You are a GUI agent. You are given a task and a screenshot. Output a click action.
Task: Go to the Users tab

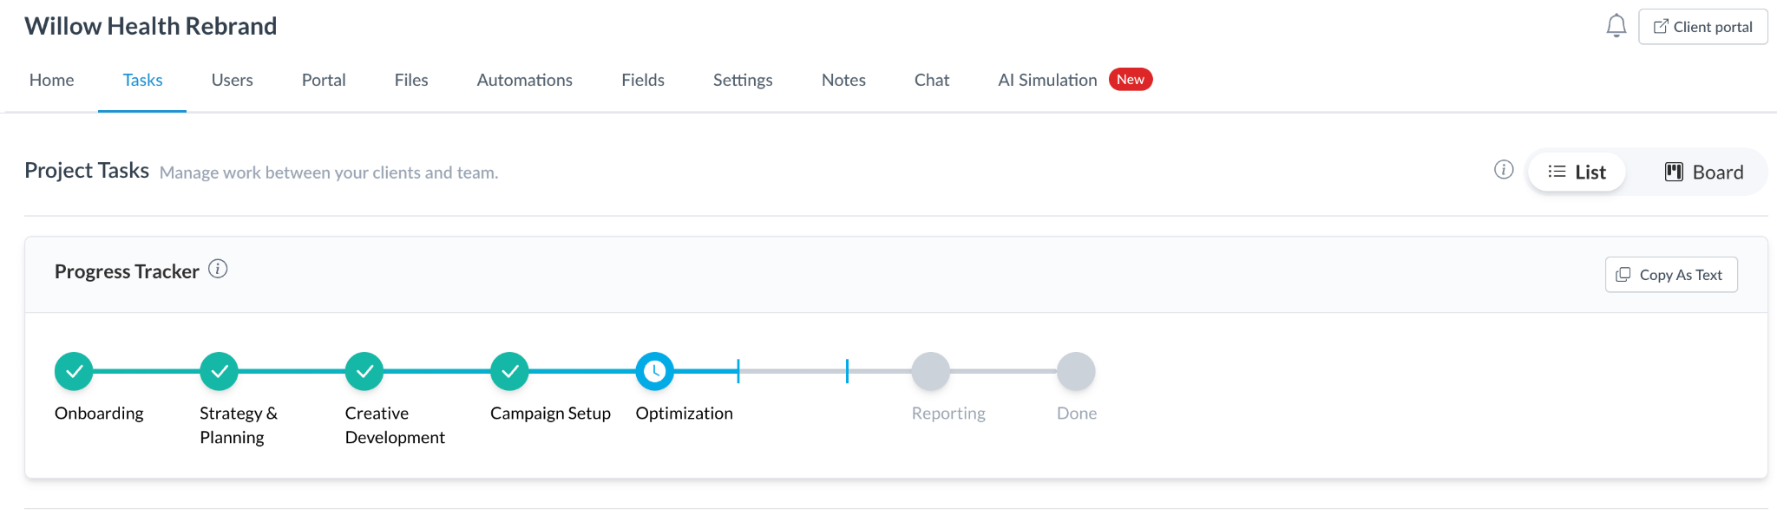coord(232,80)
